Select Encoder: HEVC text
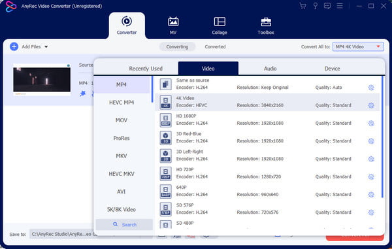This screenshot has width=392, height=249. tap(191, 105)
